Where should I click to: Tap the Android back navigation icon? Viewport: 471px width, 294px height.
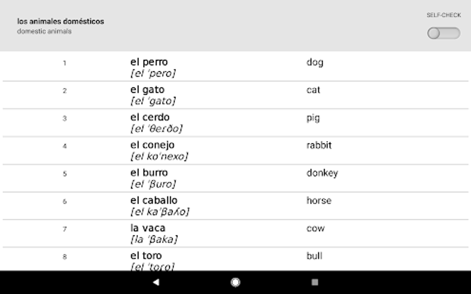click(156, 282)
